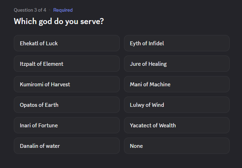The width and height of the screenshot is (242, 168).
Task: Select the Ehekatl of Luck option
Action: (x=67, y=44)
